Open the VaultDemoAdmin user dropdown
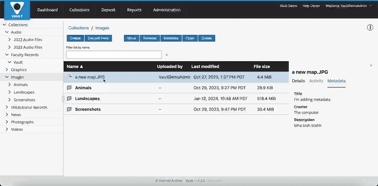378x186 pixels. [x=370, y=6]
